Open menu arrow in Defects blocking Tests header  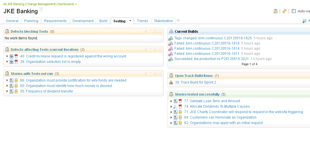[x=151, y=31]
